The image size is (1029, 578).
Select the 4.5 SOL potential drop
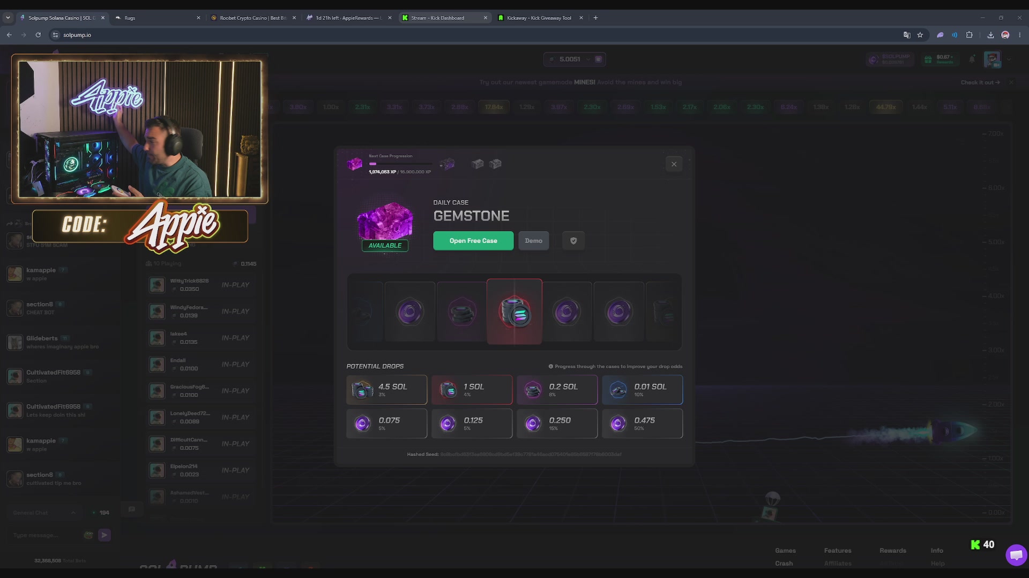pyautogui.click(x=386, y=390)
